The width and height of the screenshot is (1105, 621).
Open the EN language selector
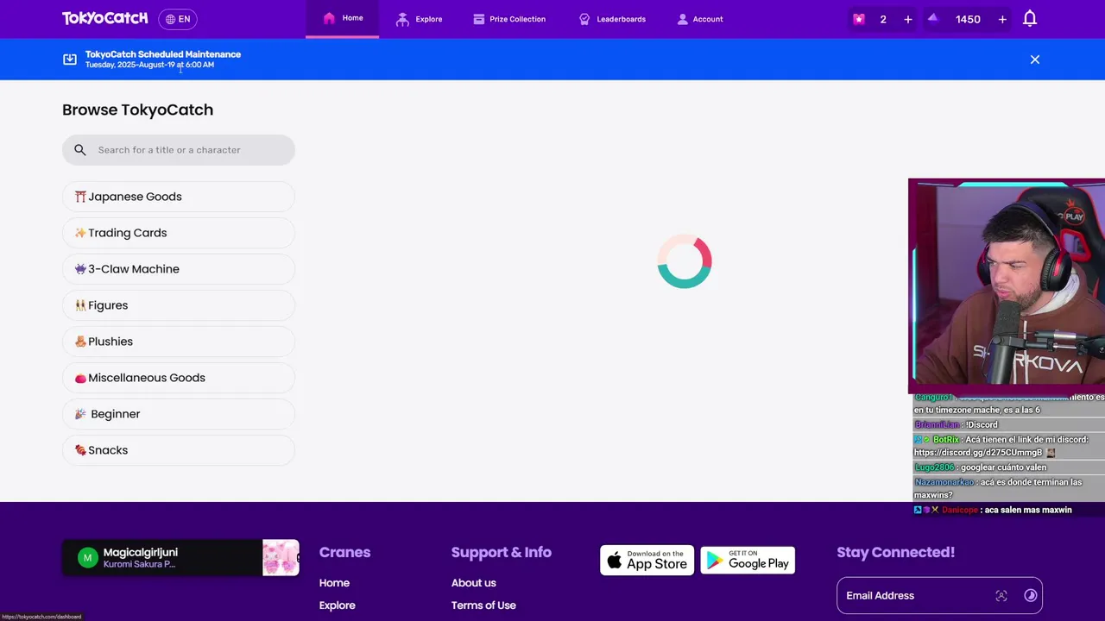[178, 19]
